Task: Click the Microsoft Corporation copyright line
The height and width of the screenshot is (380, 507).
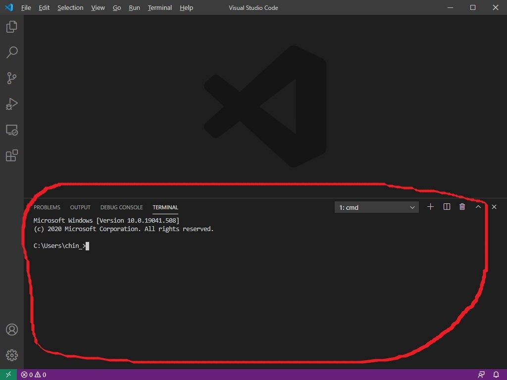Action: [123, 229]
